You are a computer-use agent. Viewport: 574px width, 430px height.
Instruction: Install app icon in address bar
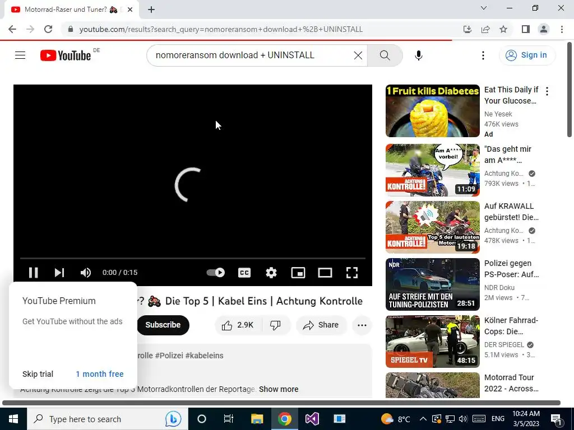(x=467, y=29)
